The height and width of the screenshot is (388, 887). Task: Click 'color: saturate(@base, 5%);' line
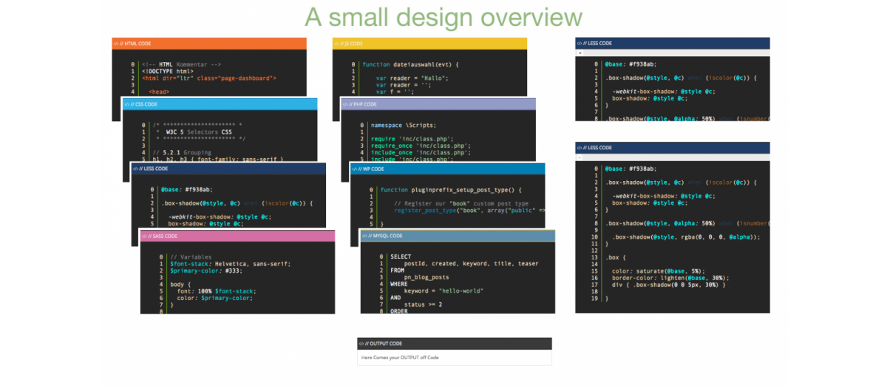(659, 270)
